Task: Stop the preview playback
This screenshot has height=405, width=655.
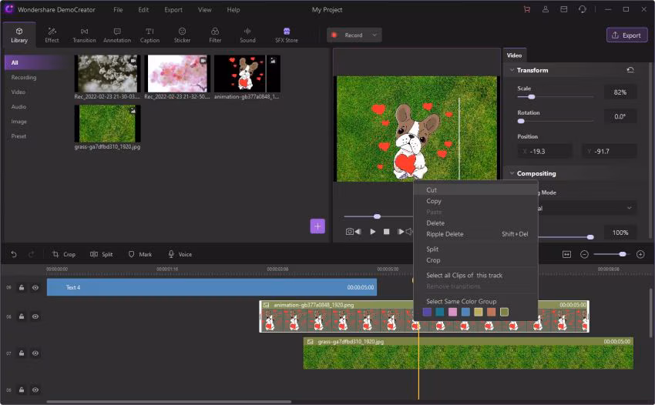Action: (386, 231)
